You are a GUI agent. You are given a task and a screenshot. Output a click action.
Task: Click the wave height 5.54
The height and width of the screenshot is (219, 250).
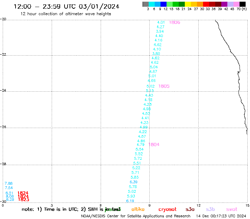(140, 149)
